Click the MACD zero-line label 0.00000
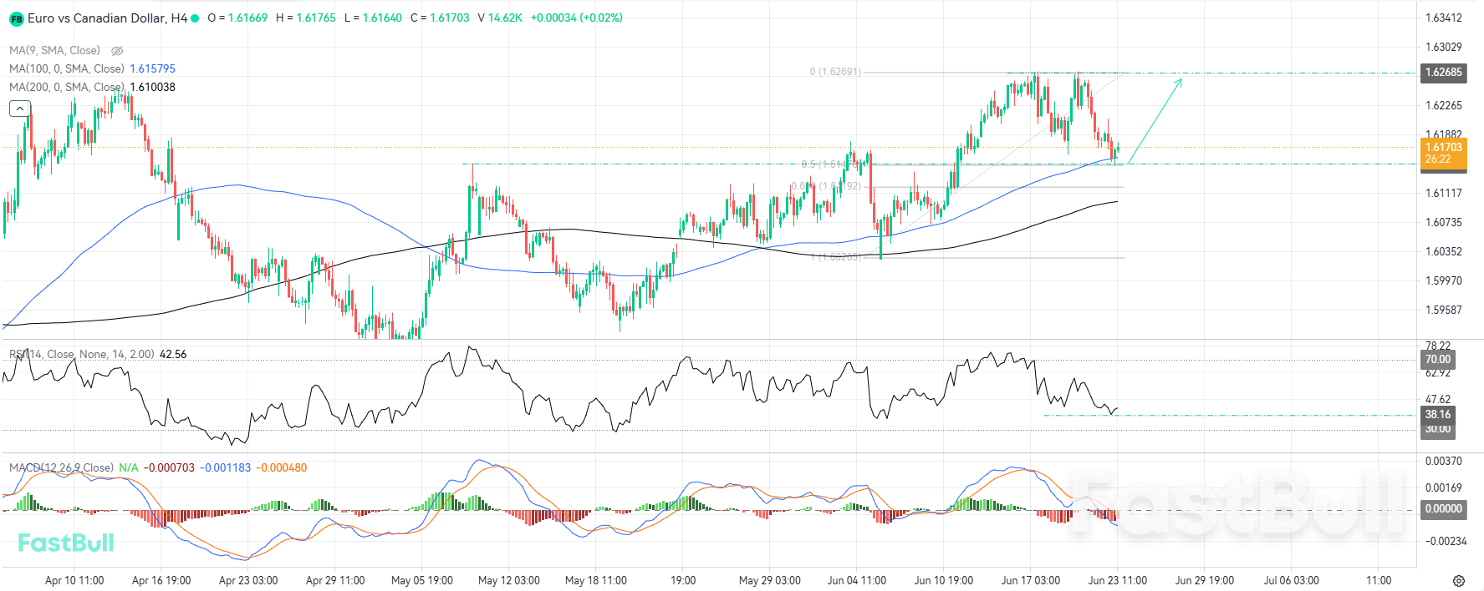This screenshot has height=591, width=1484. (x=1444, y=509)
